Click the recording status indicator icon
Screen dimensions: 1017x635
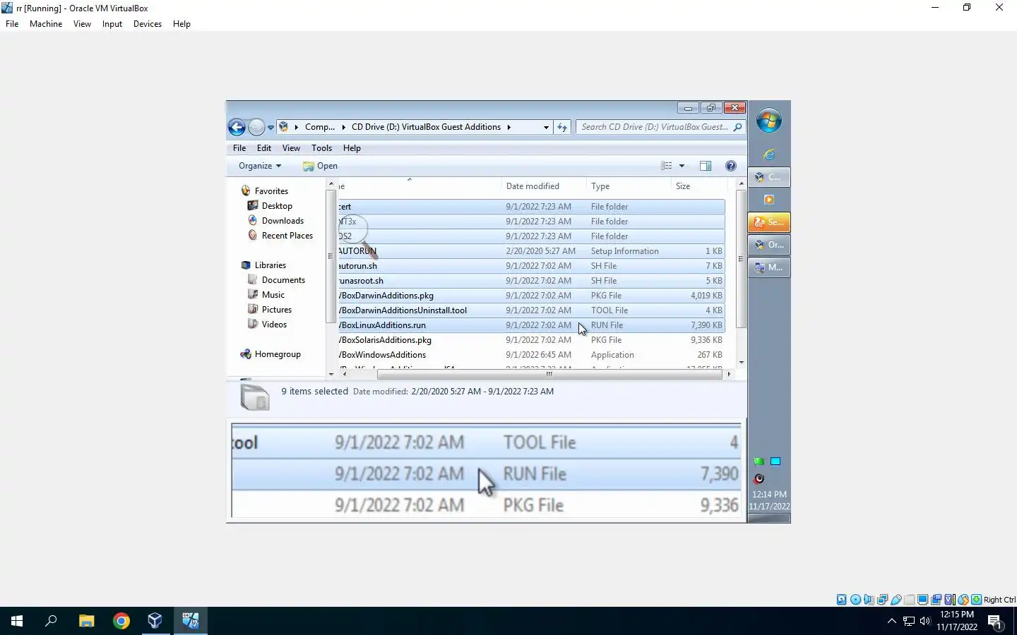click(936, 600)
